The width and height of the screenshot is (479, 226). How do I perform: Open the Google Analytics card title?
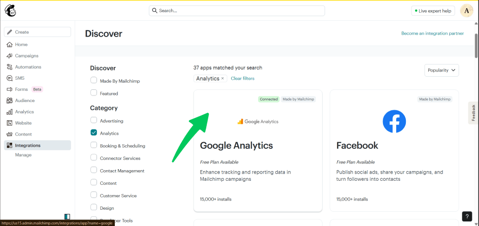[236, 145]
